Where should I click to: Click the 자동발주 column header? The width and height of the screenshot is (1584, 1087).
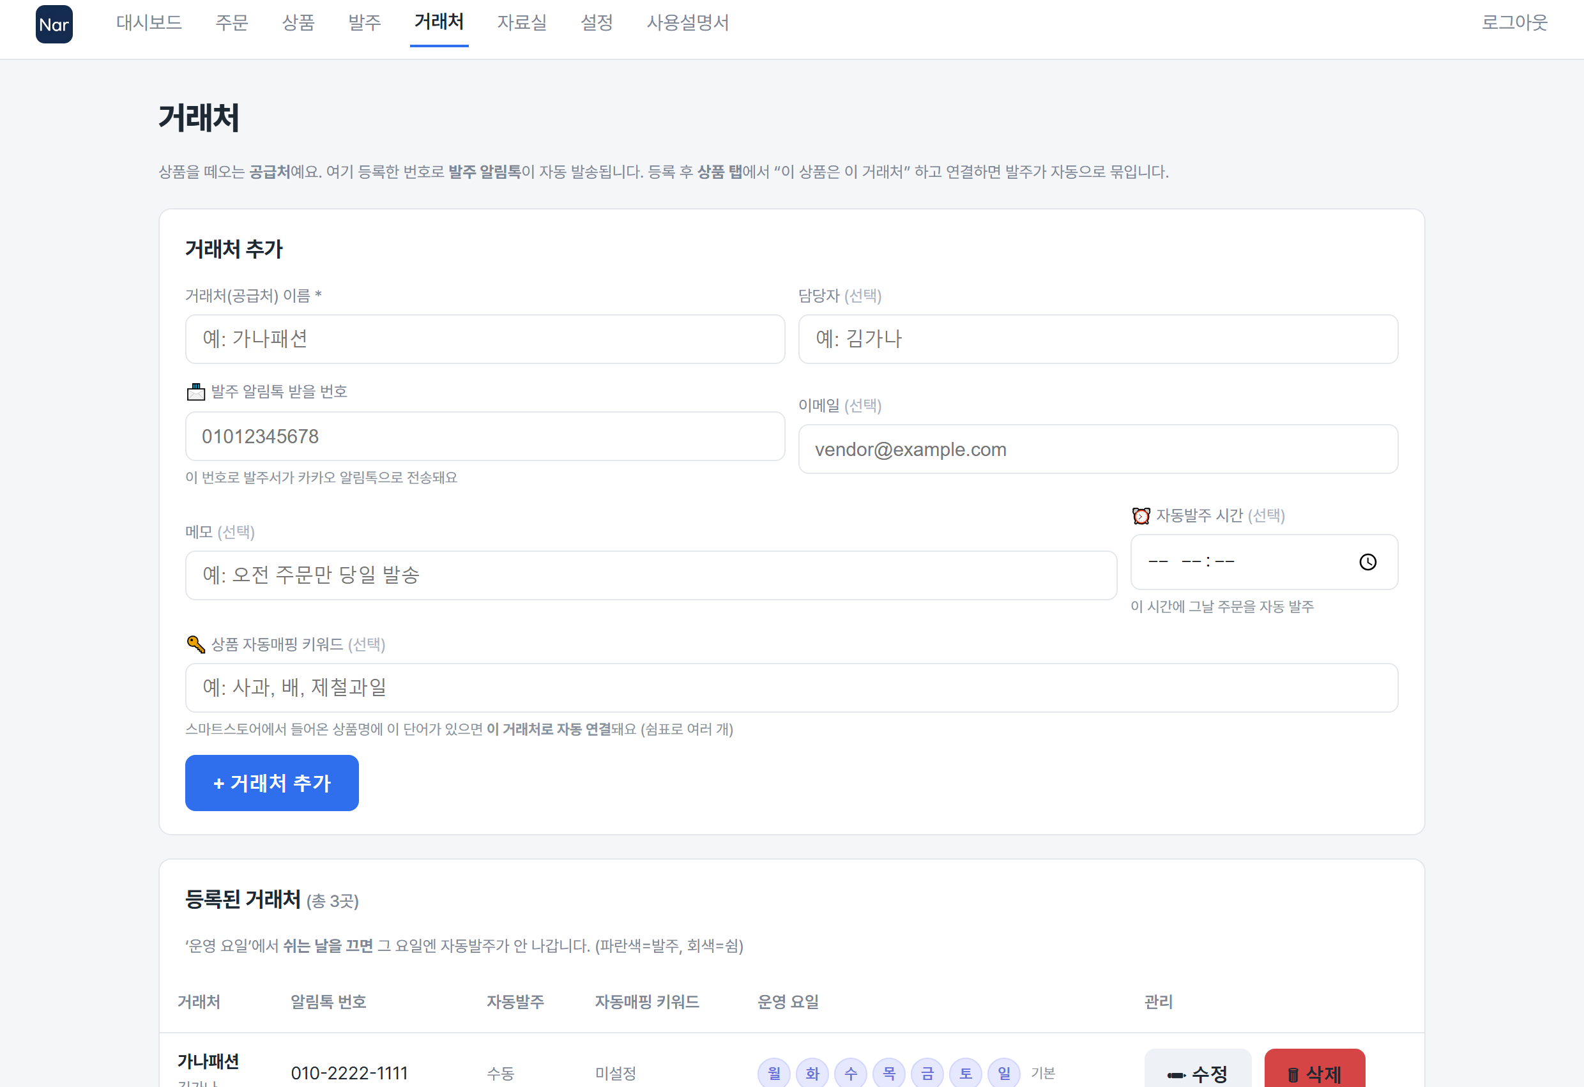[515, 1002]
